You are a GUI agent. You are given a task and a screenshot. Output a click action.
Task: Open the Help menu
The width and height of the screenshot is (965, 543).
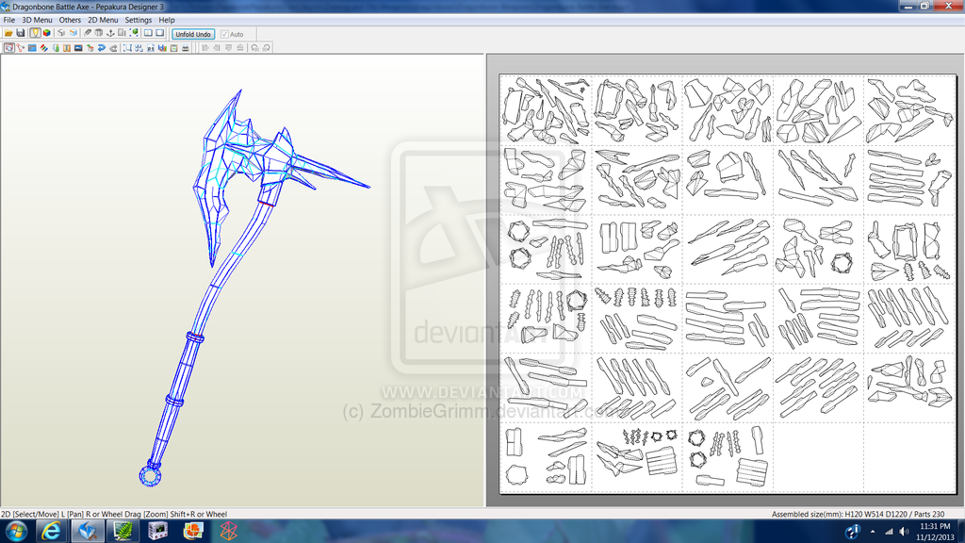click(167, 20)
